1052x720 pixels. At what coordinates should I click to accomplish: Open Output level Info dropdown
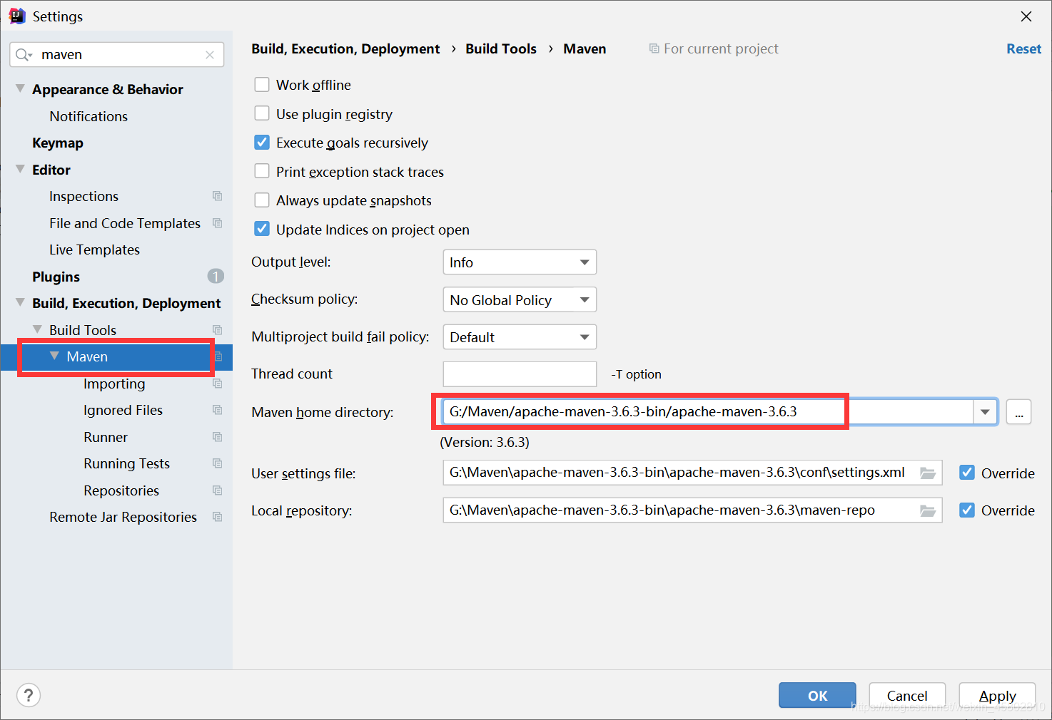click(520, 262)
